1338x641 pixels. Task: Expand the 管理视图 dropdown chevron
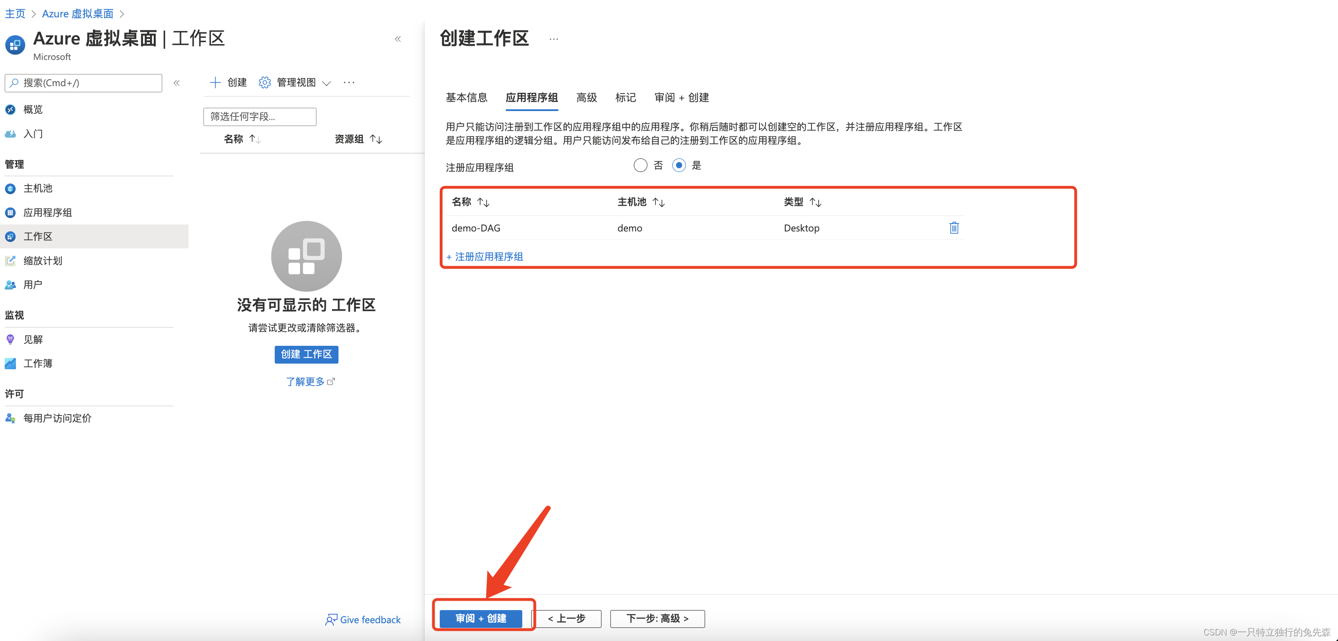[x=327, y=83]
